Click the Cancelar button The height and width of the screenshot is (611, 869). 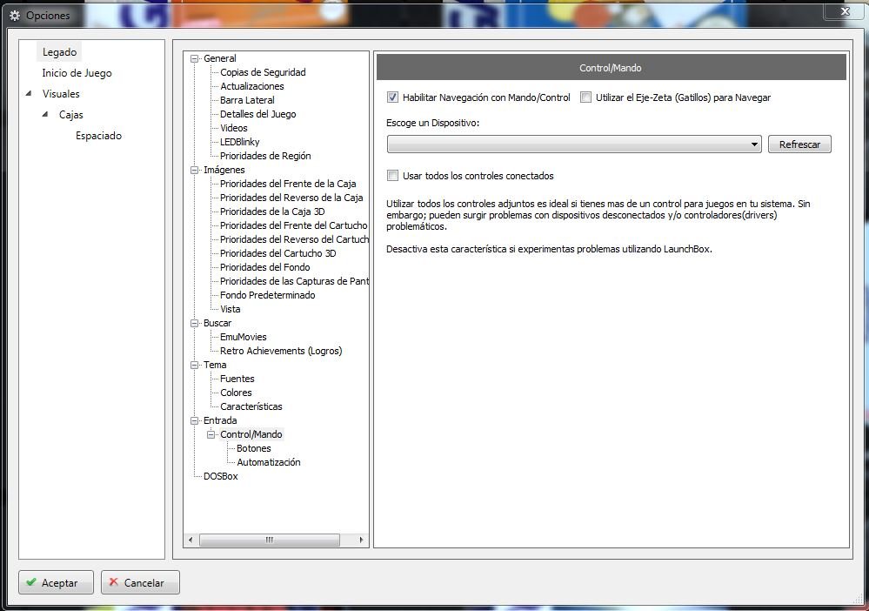point(140,582)
